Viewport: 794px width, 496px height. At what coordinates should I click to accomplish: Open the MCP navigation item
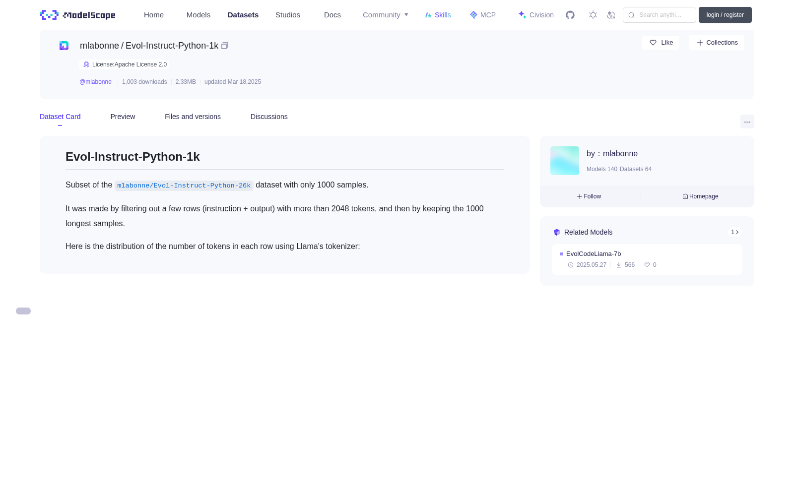click(483, 15)
